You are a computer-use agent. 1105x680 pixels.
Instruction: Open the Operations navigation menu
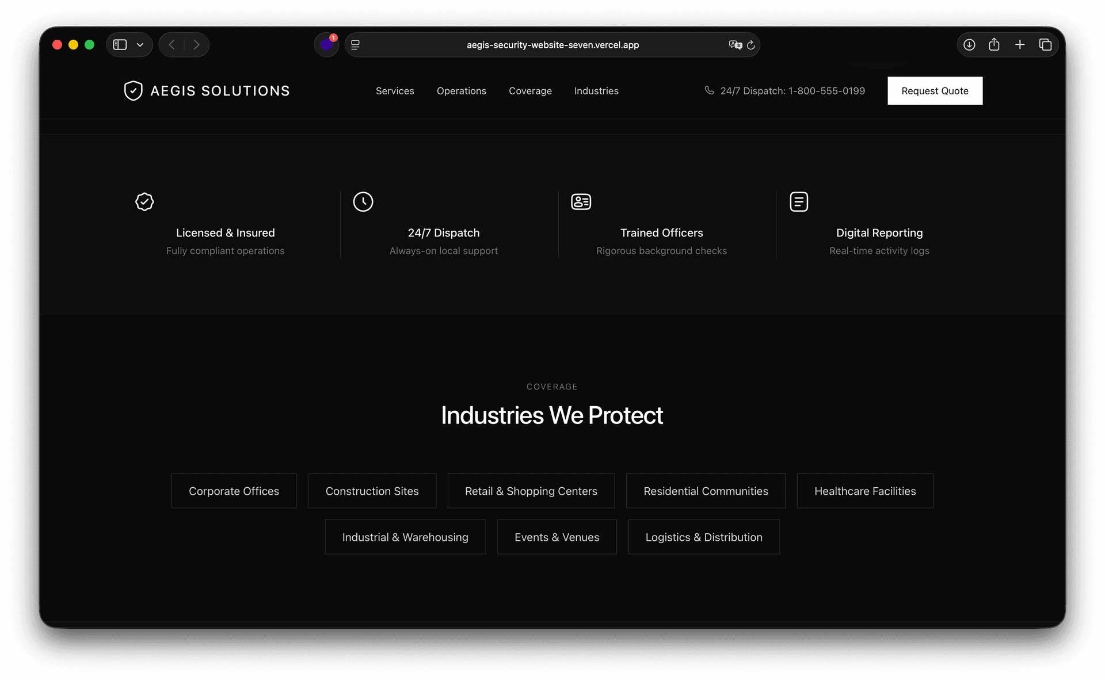tap(461, 90)
